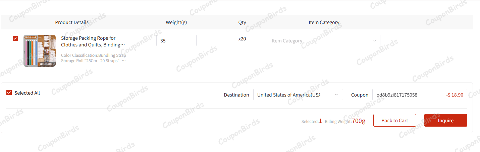This screenshot has width=480, height=152.
Task: Click the Item Category column header
Action: click(x=324, y=22)
